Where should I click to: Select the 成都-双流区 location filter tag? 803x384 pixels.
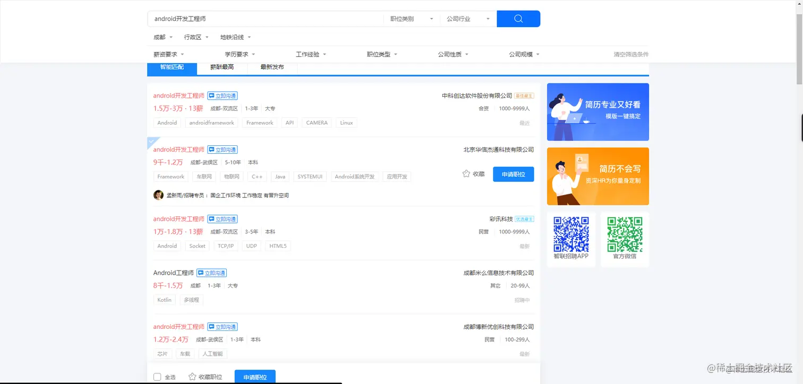point(224,108)
